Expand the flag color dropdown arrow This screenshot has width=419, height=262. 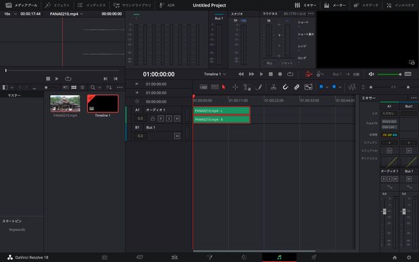(327, 87)
